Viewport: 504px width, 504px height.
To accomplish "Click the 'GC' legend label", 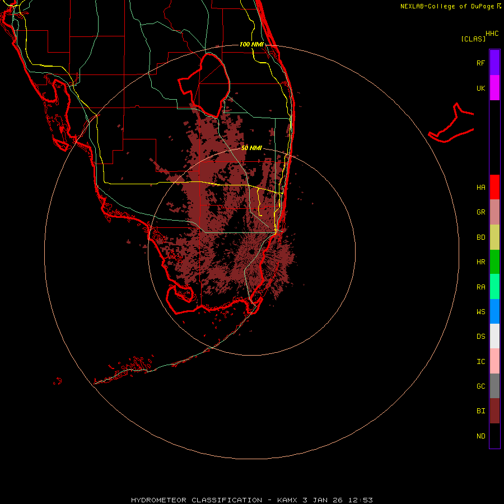I will [480, 386].
